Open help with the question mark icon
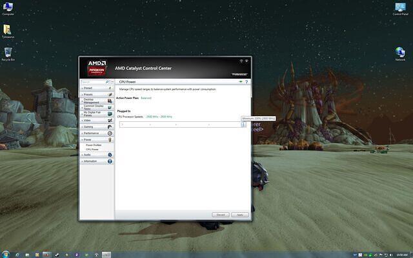 click(247, 82)
